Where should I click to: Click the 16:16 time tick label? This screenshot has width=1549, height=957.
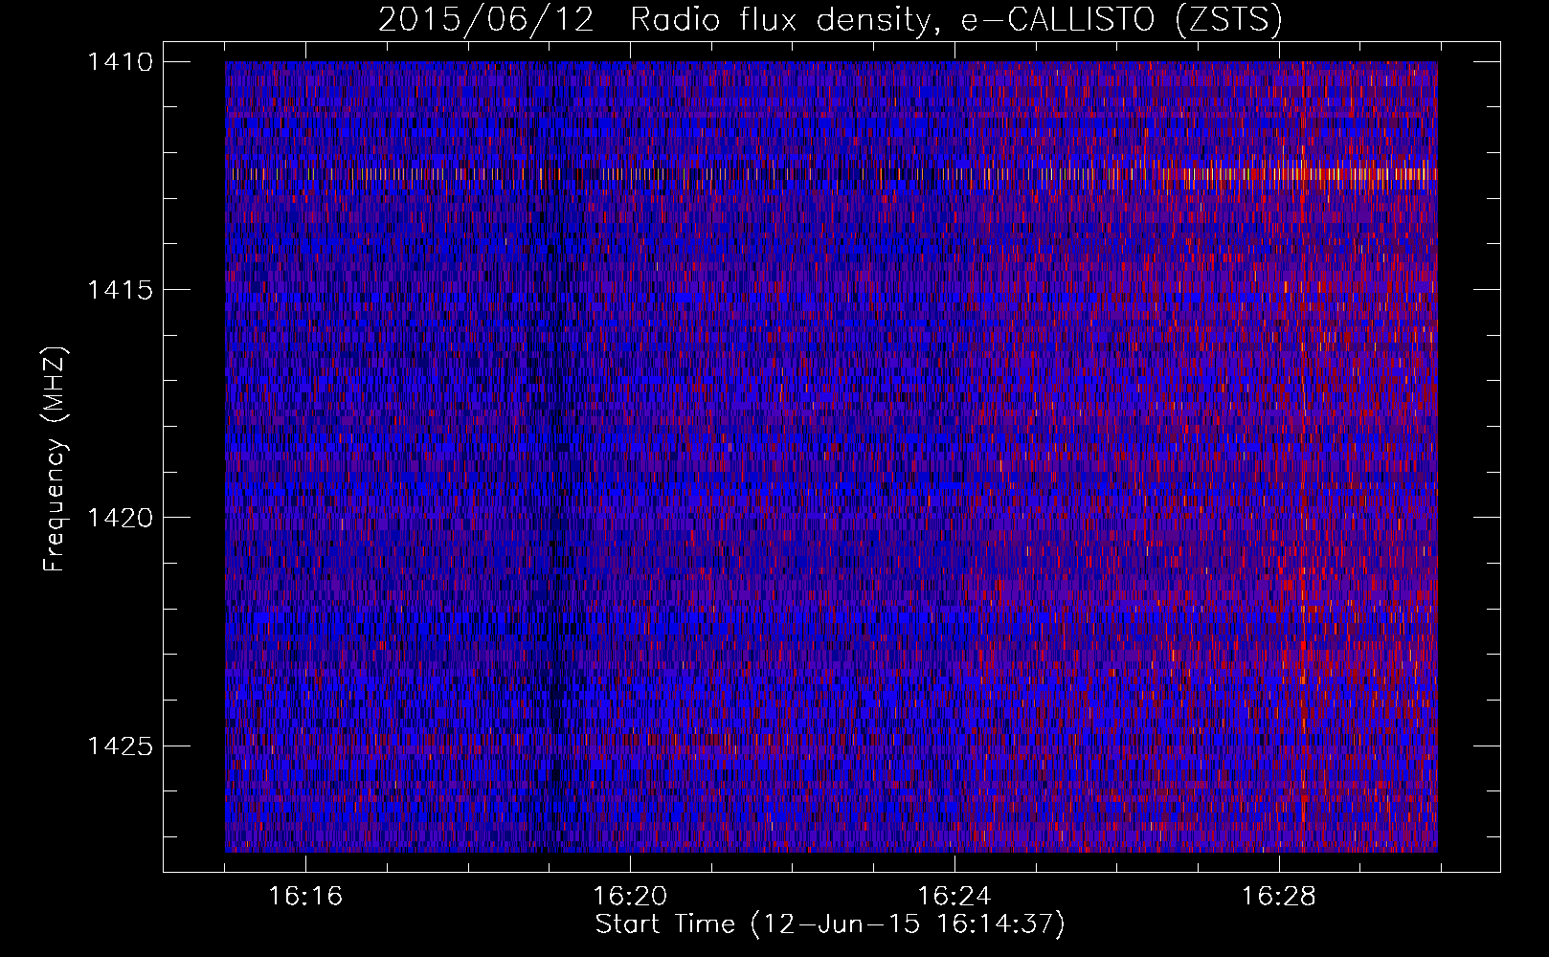click(305, 897)
